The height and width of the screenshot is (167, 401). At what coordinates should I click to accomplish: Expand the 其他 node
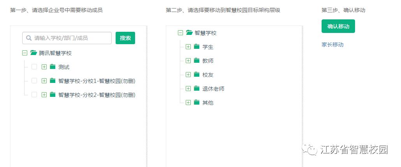click(x=188, y=102)
